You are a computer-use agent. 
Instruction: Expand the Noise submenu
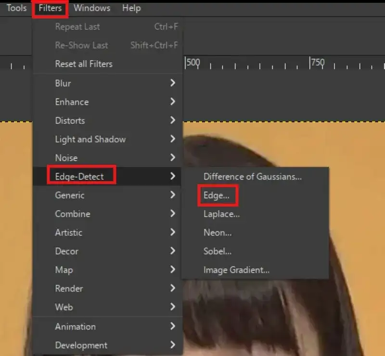tap(66, 158)
